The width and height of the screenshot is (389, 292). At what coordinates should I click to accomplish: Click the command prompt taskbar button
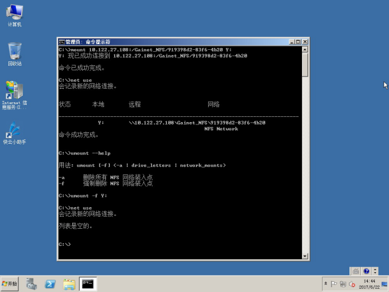coord(88,283)
